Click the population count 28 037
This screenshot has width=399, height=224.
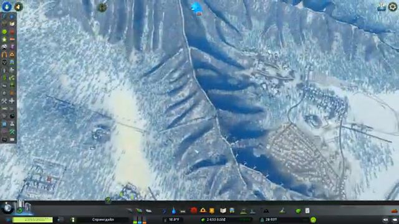click(x=271, y=220)
